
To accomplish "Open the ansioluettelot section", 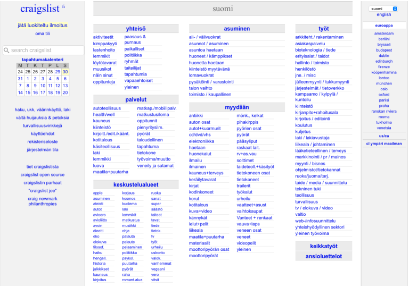I will coord(324,256).
